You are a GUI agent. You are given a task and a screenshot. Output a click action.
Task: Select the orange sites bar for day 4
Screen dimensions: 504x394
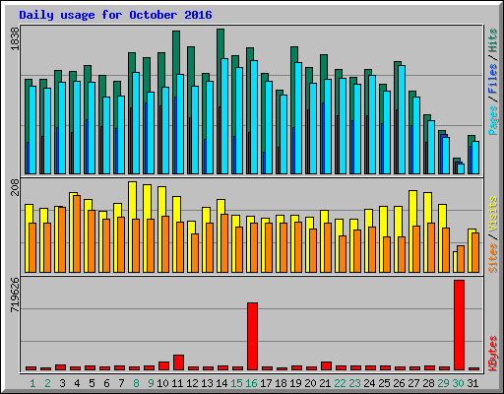(x=77, y=233)
